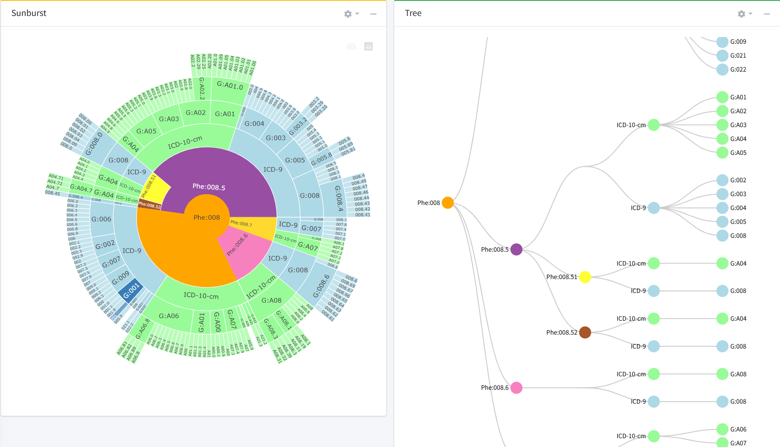Click the G:002 tree leaf node
This screenshot has width=780, height=447.
(722, 180)
